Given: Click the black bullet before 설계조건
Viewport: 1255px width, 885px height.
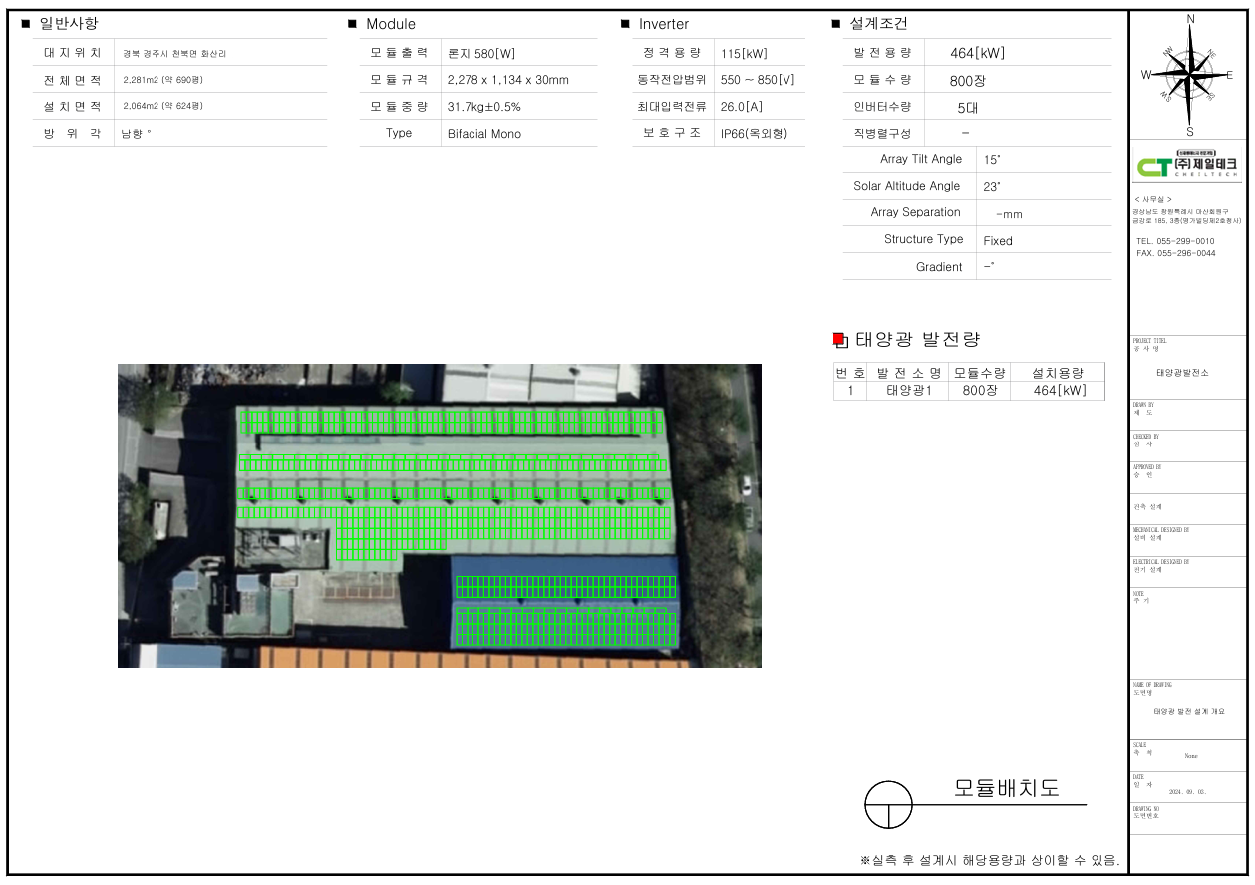Looking at the screenshot, I should pos(835,24).
